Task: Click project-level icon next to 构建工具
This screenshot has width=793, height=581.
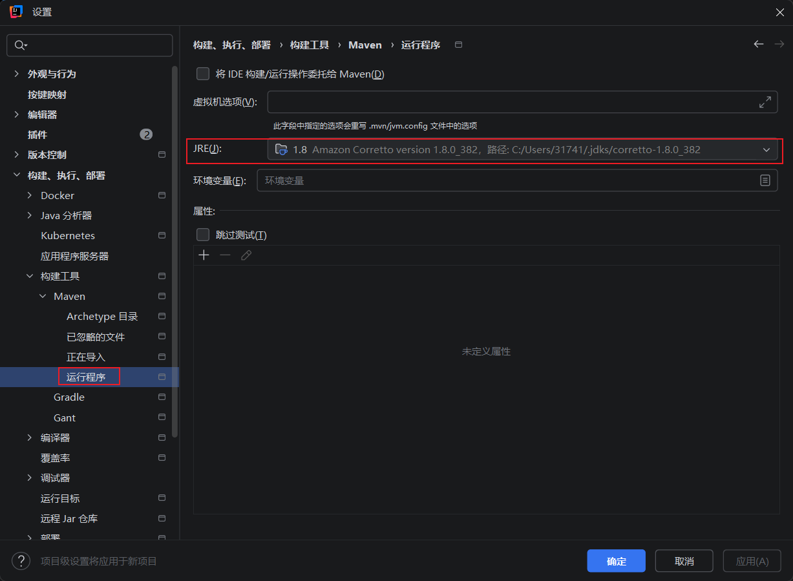Action: pos(162,276)
